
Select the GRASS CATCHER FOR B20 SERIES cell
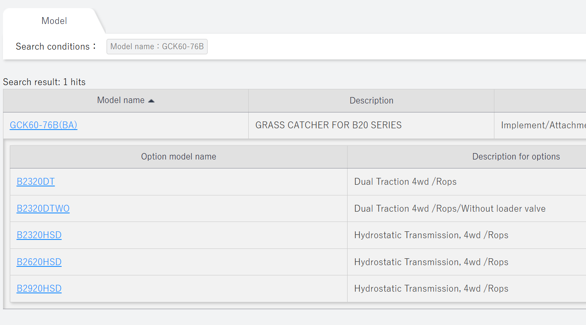371,125
